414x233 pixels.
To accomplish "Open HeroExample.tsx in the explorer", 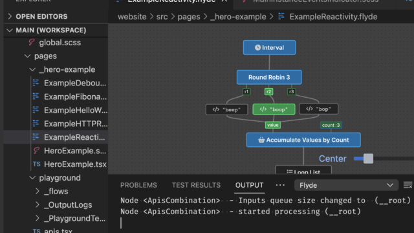I will [x=75, y=164].
